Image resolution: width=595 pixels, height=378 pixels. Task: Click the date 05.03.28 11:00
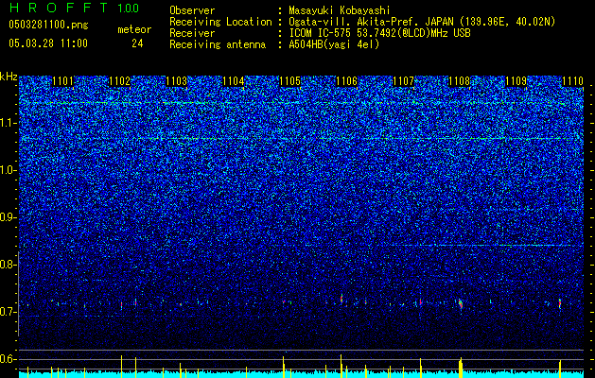(x=48, y=43)
